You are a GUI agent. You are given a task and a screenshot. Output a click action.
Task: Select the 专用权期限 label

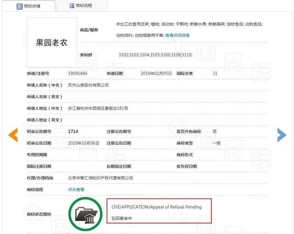37,154
